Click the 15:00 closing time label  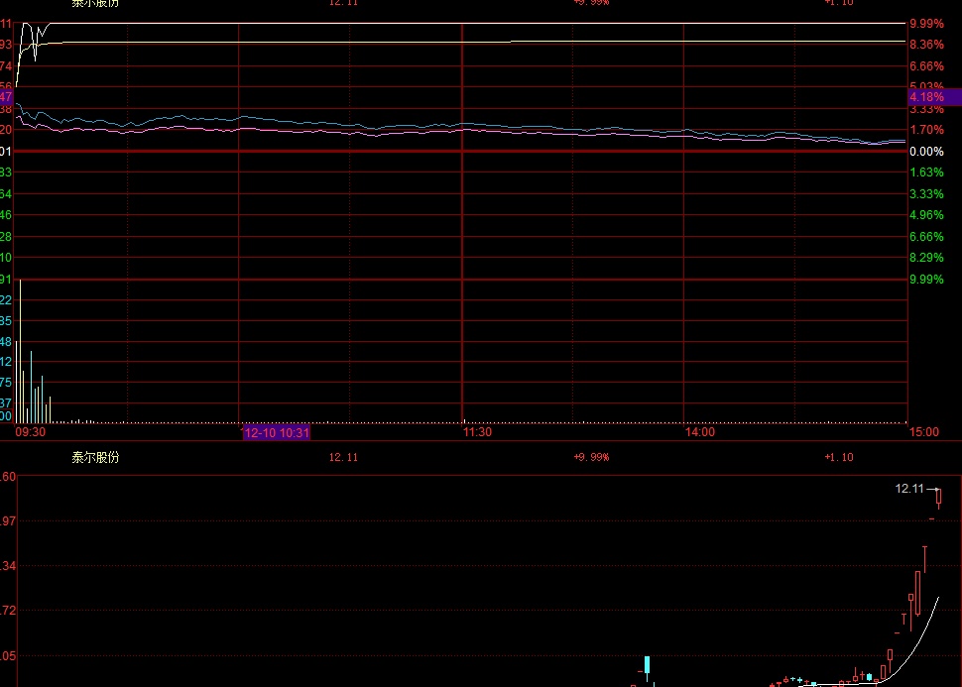pos(923,432)
